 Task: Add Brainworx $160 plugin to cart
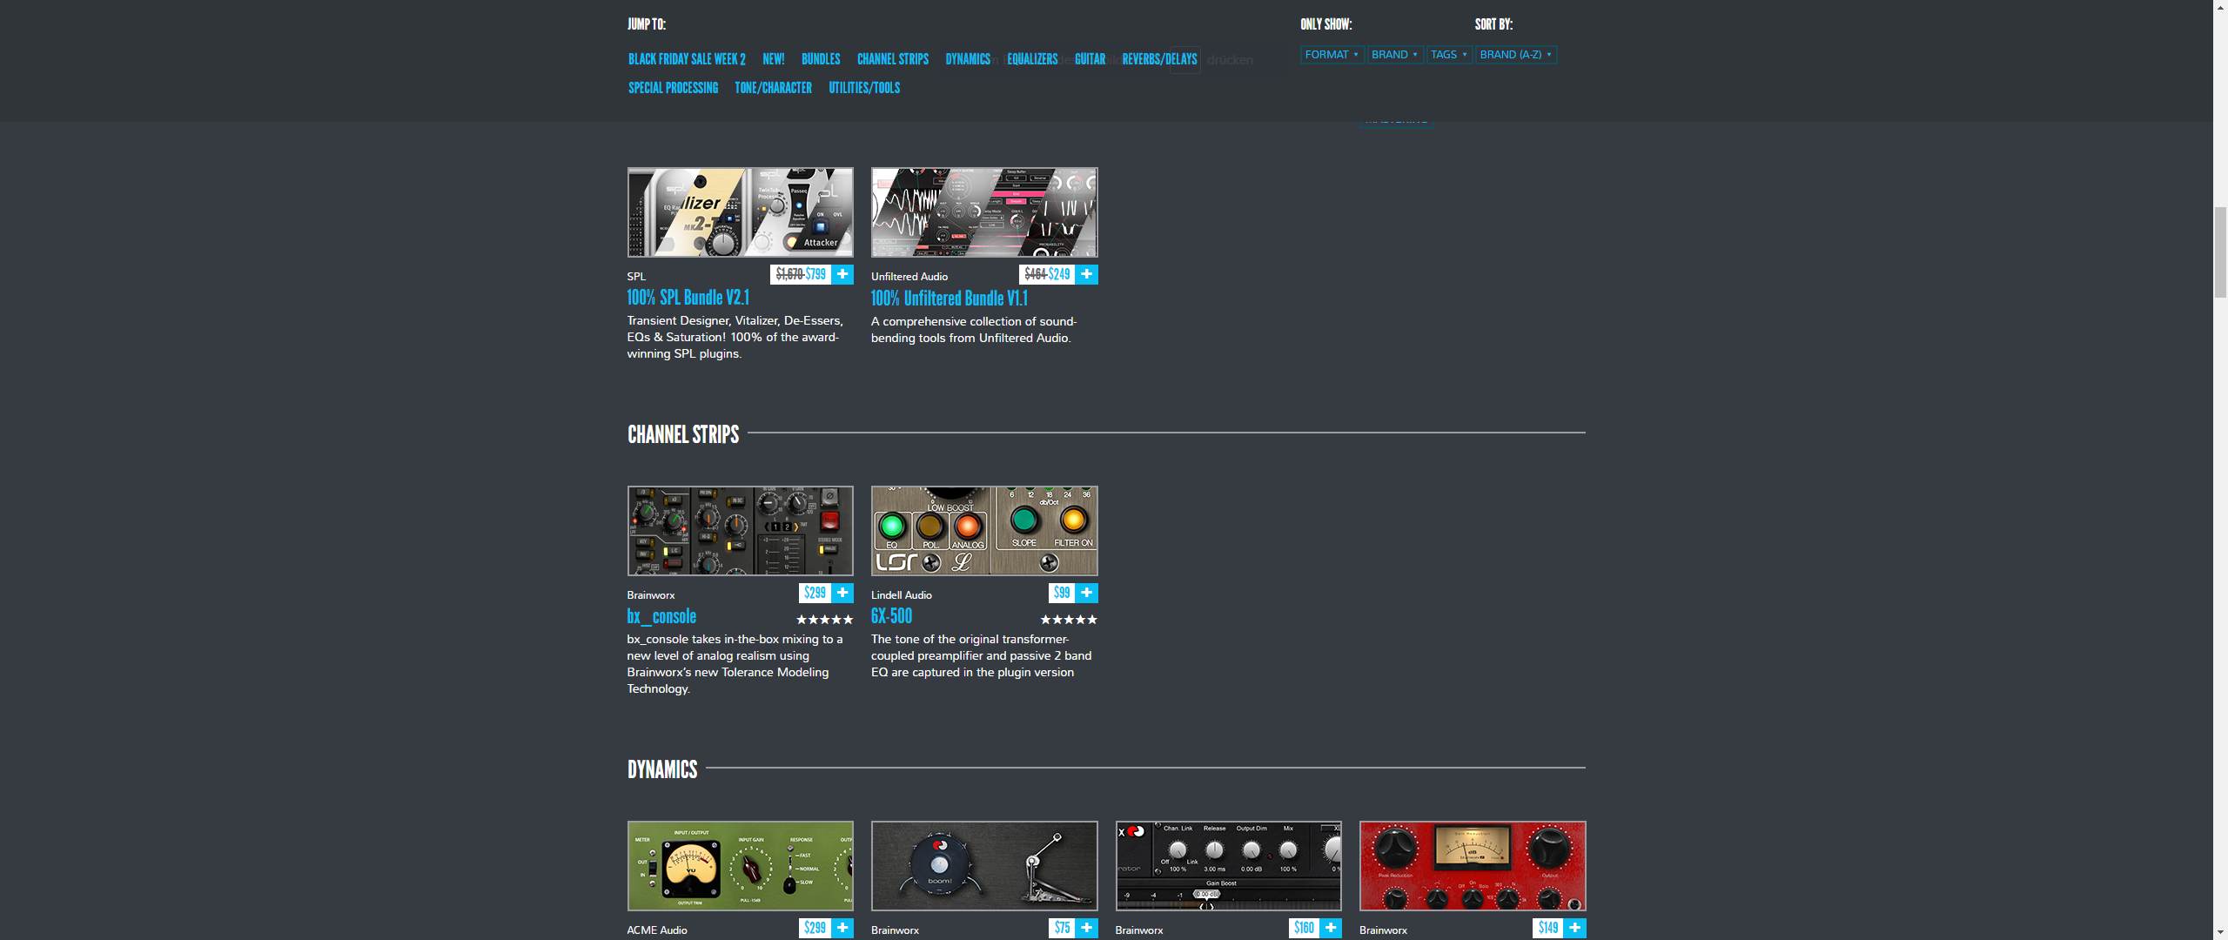[x=1331, y=928]
